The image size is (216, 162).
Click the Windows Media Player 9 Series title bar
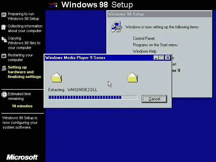click(99, 58)
